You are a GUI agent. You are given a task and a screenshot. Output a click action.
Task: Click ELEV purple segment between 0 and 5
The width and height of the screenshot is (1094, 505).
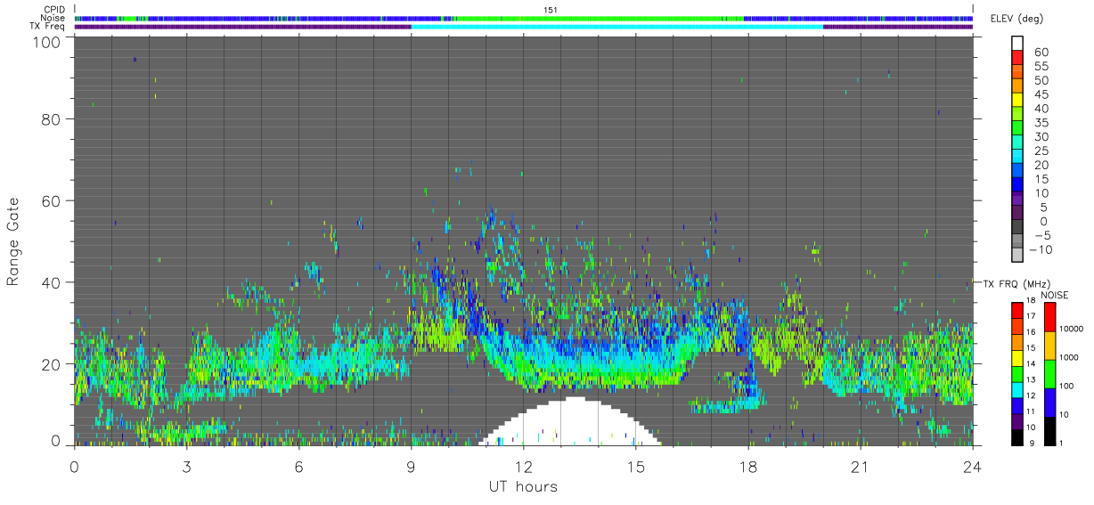tap(1016, 213)
